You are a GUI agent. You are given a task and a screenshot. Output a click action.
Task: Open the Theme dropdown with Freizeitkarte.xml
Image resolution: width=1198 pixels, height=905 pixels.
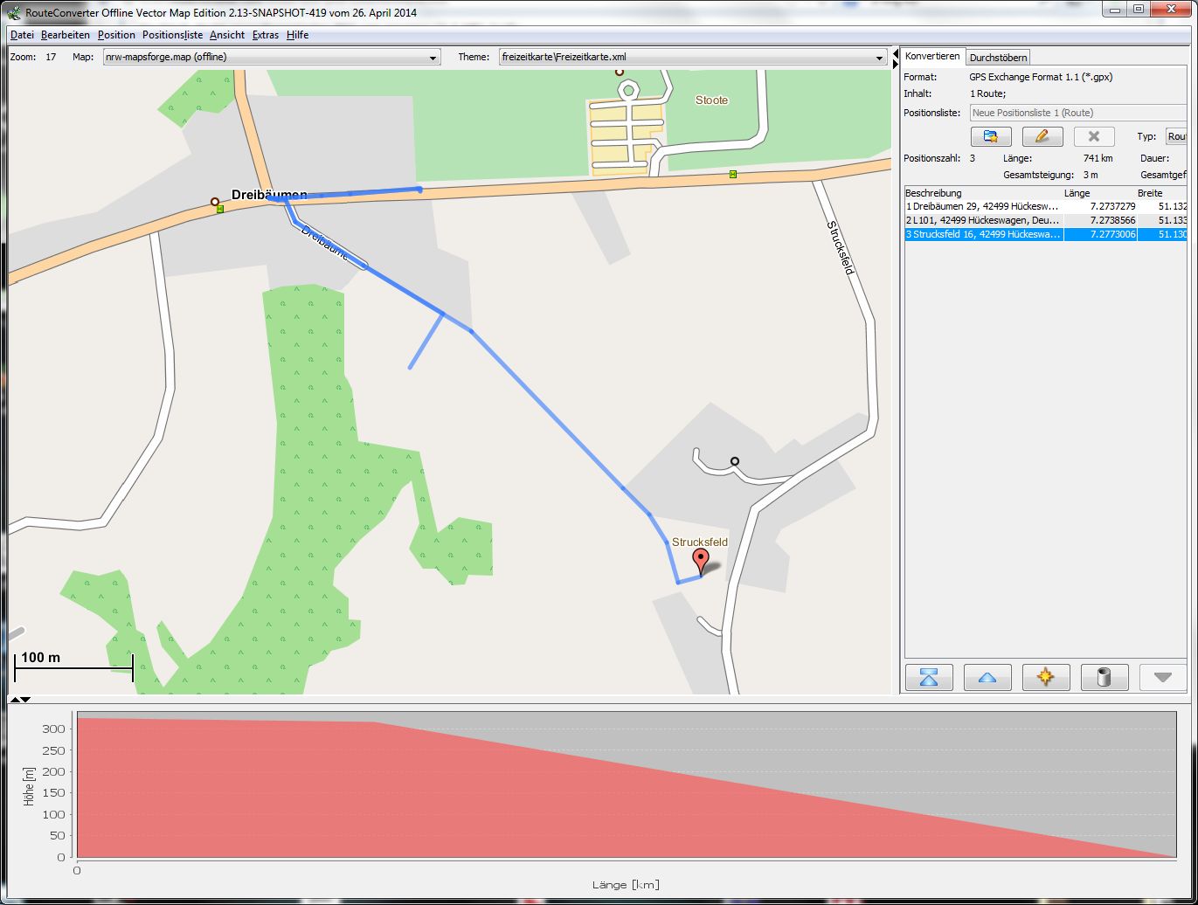693,58
